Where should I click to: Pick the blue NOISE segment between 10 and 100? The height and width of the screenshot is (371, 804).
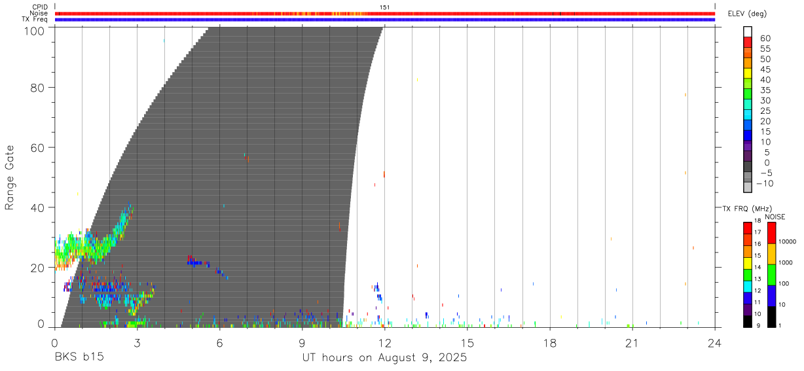771,296
